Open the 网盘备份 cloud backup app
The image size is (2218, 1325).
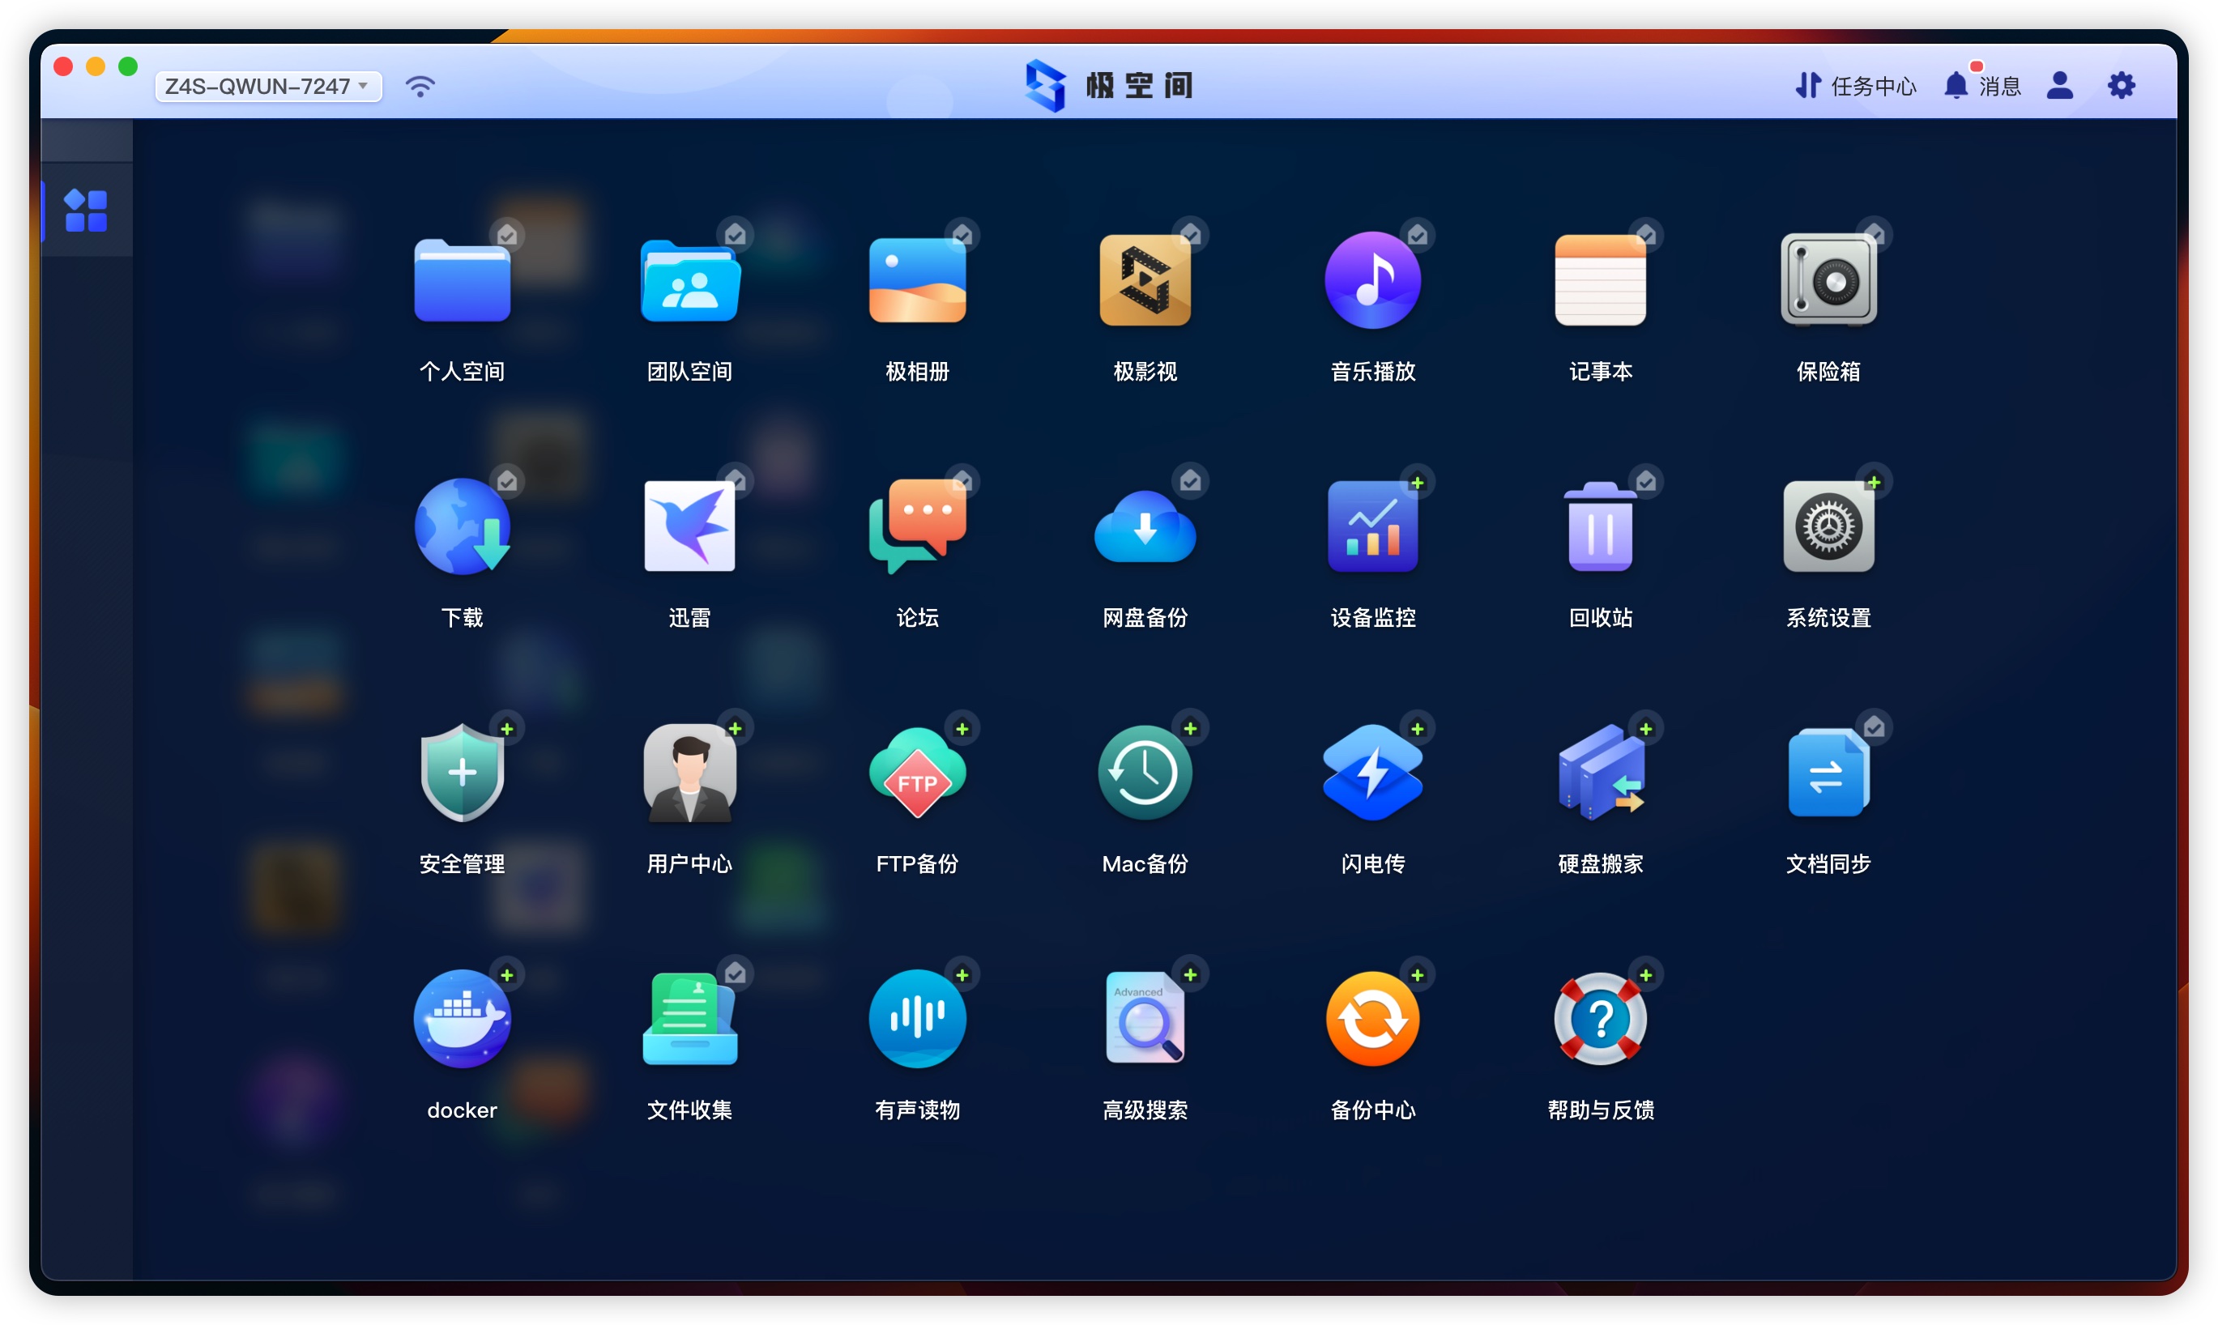coord(1145,526)
